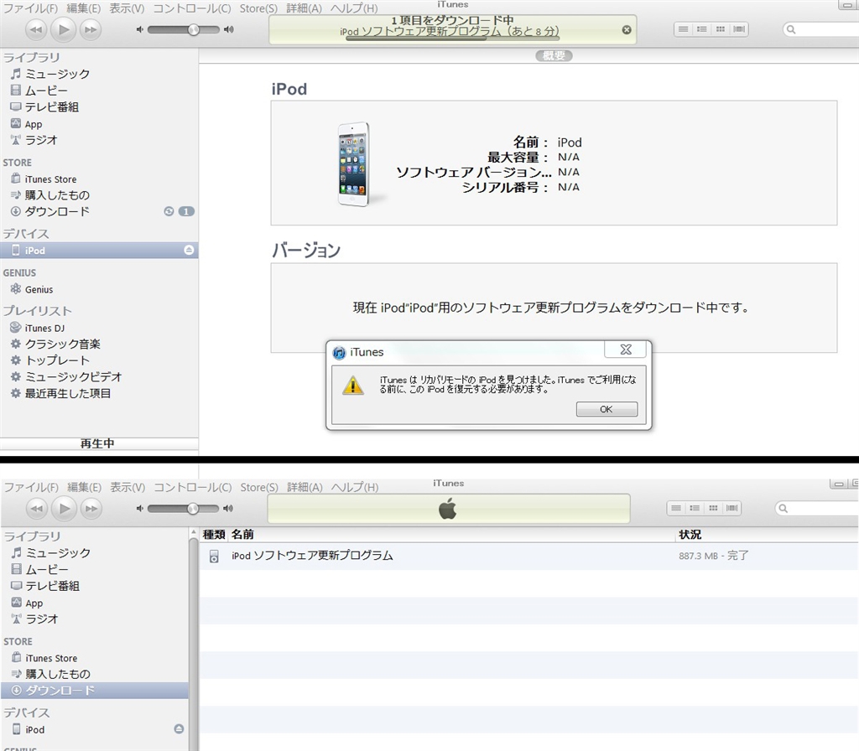Click 状況 column header in downloads list
The image size is (859, 751).
[x=768, y=534]
